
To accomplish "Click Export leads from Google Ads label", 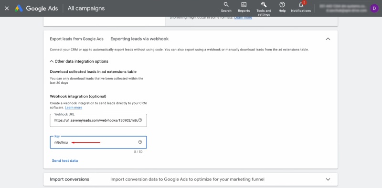I will pos(76,39).
